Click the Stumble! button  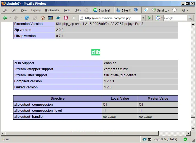(102, 10)
